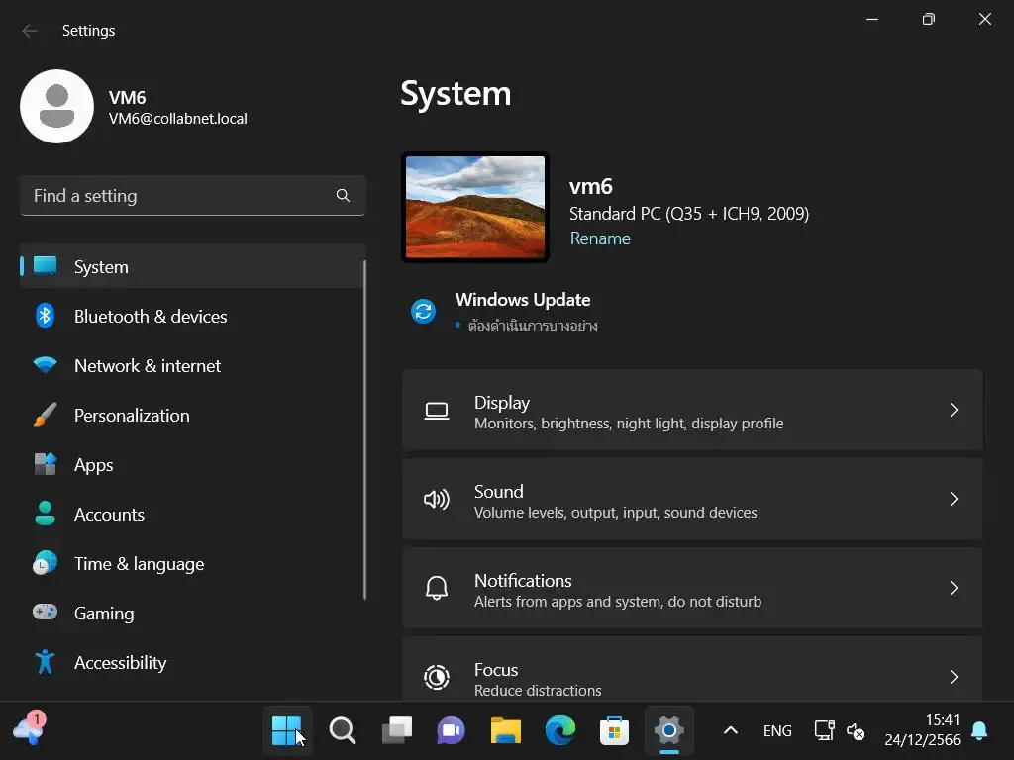Click the sidebar vertical scrollbar
The image size is (1014, 760).
[364, 429]
